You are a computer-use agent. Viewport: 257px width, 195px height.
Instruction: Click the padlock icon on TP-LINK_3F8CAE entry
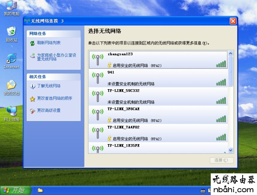pos(110,120)
